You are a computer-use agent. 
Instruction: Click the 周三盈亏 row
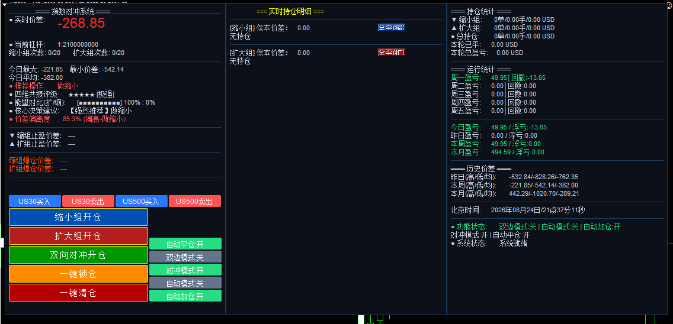click(x=493, y=94)
